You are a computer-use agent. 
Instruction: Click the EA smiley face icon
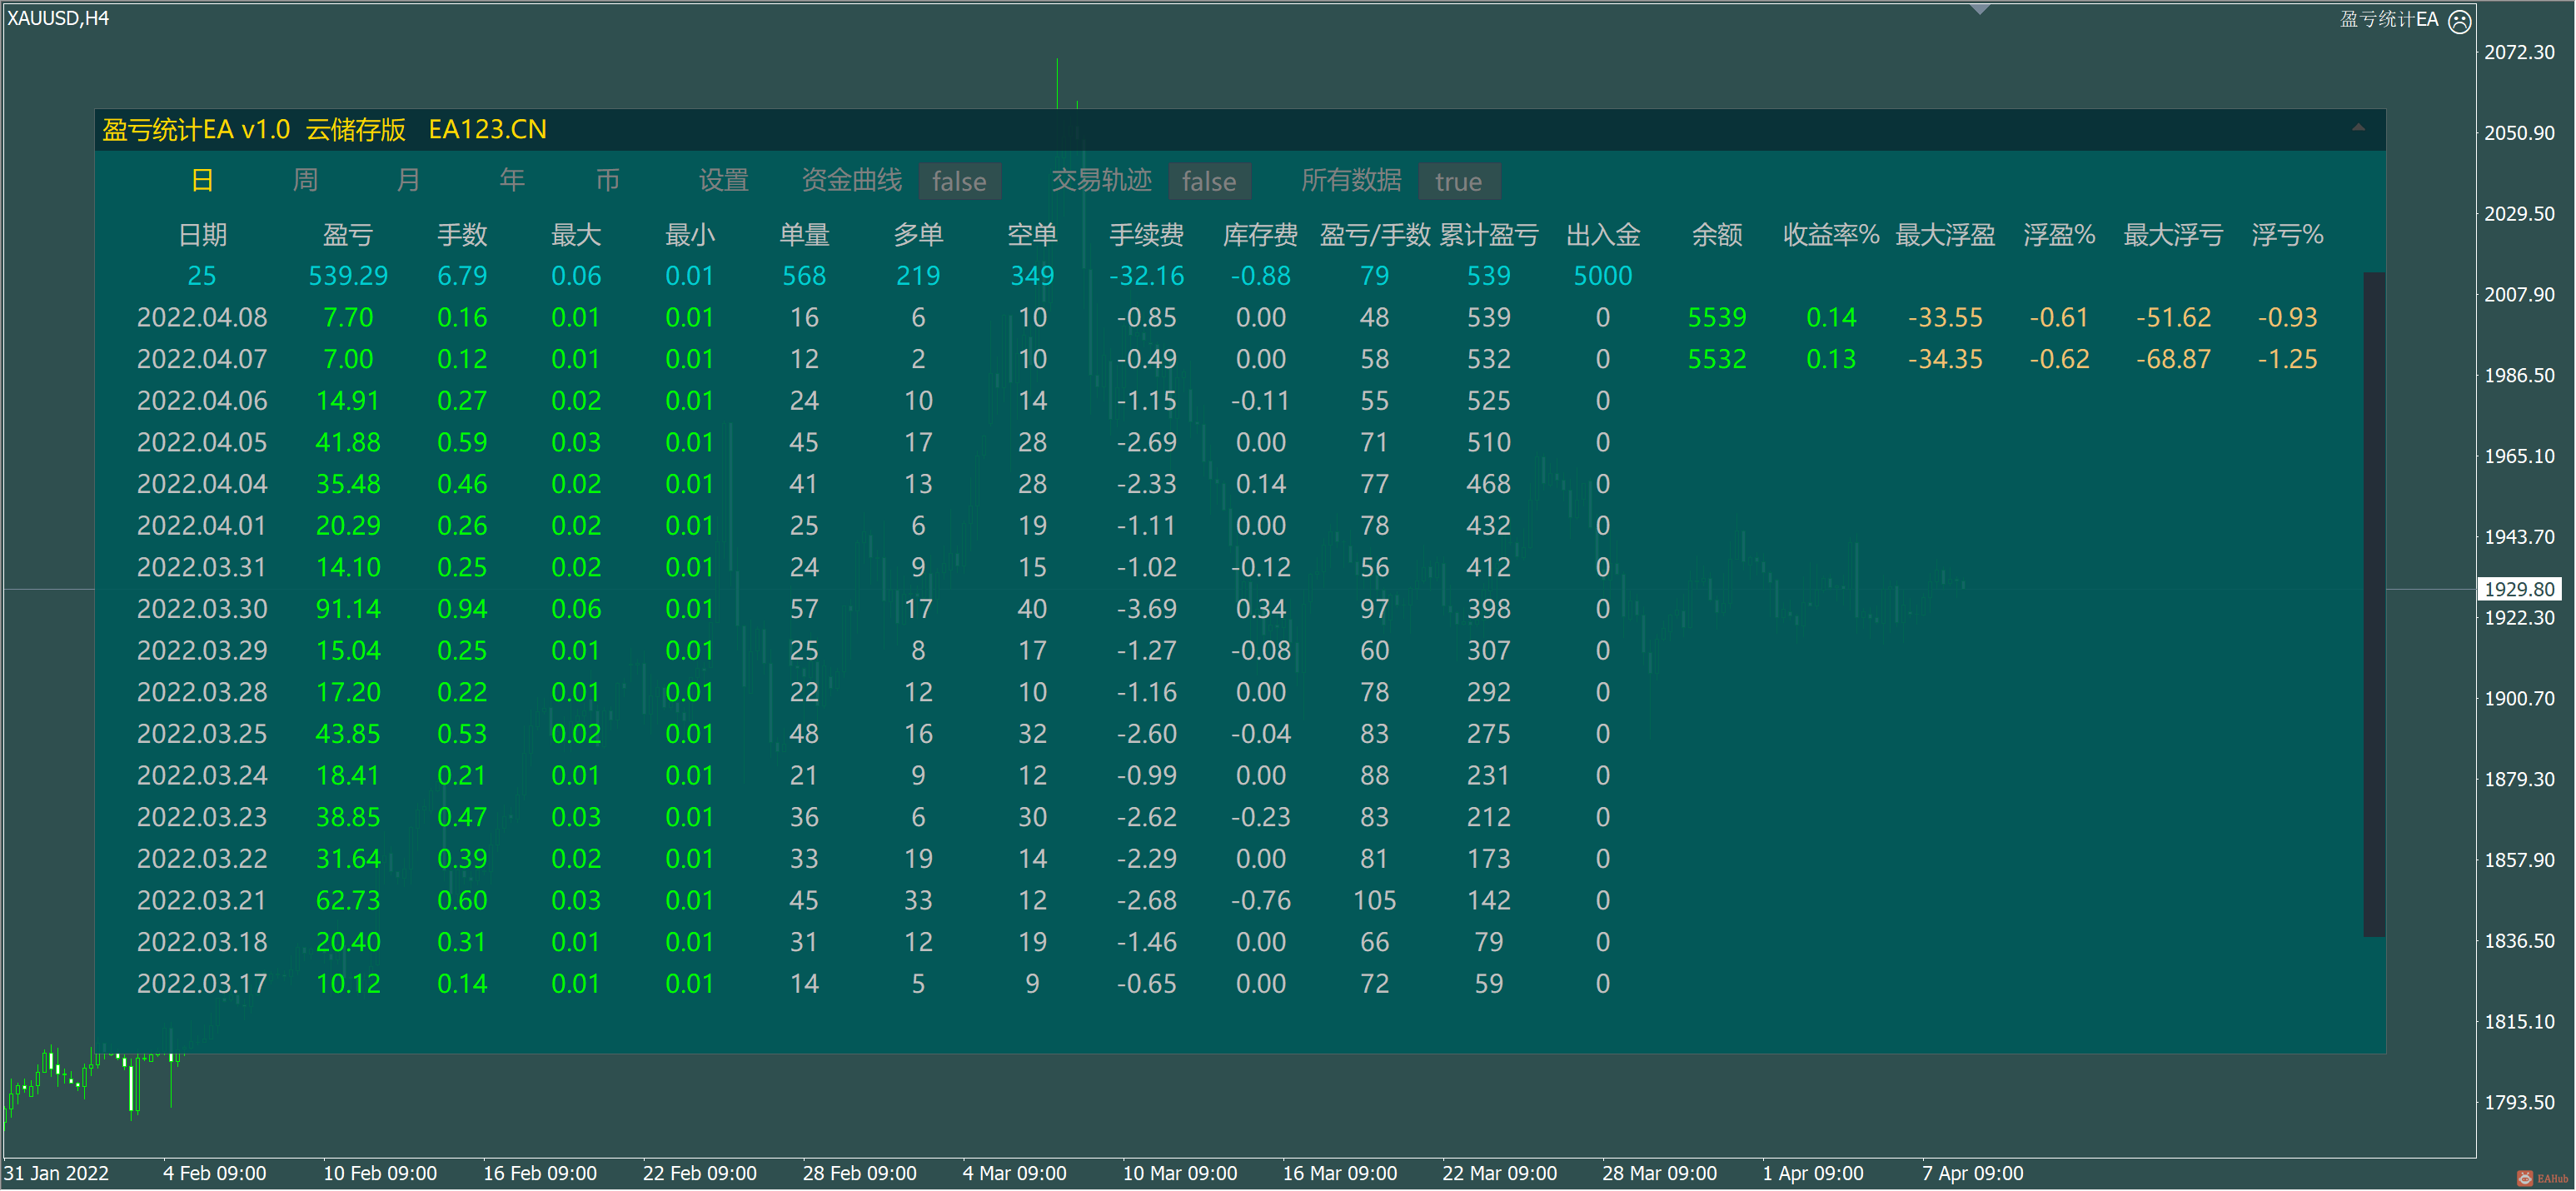(2459, 20)
